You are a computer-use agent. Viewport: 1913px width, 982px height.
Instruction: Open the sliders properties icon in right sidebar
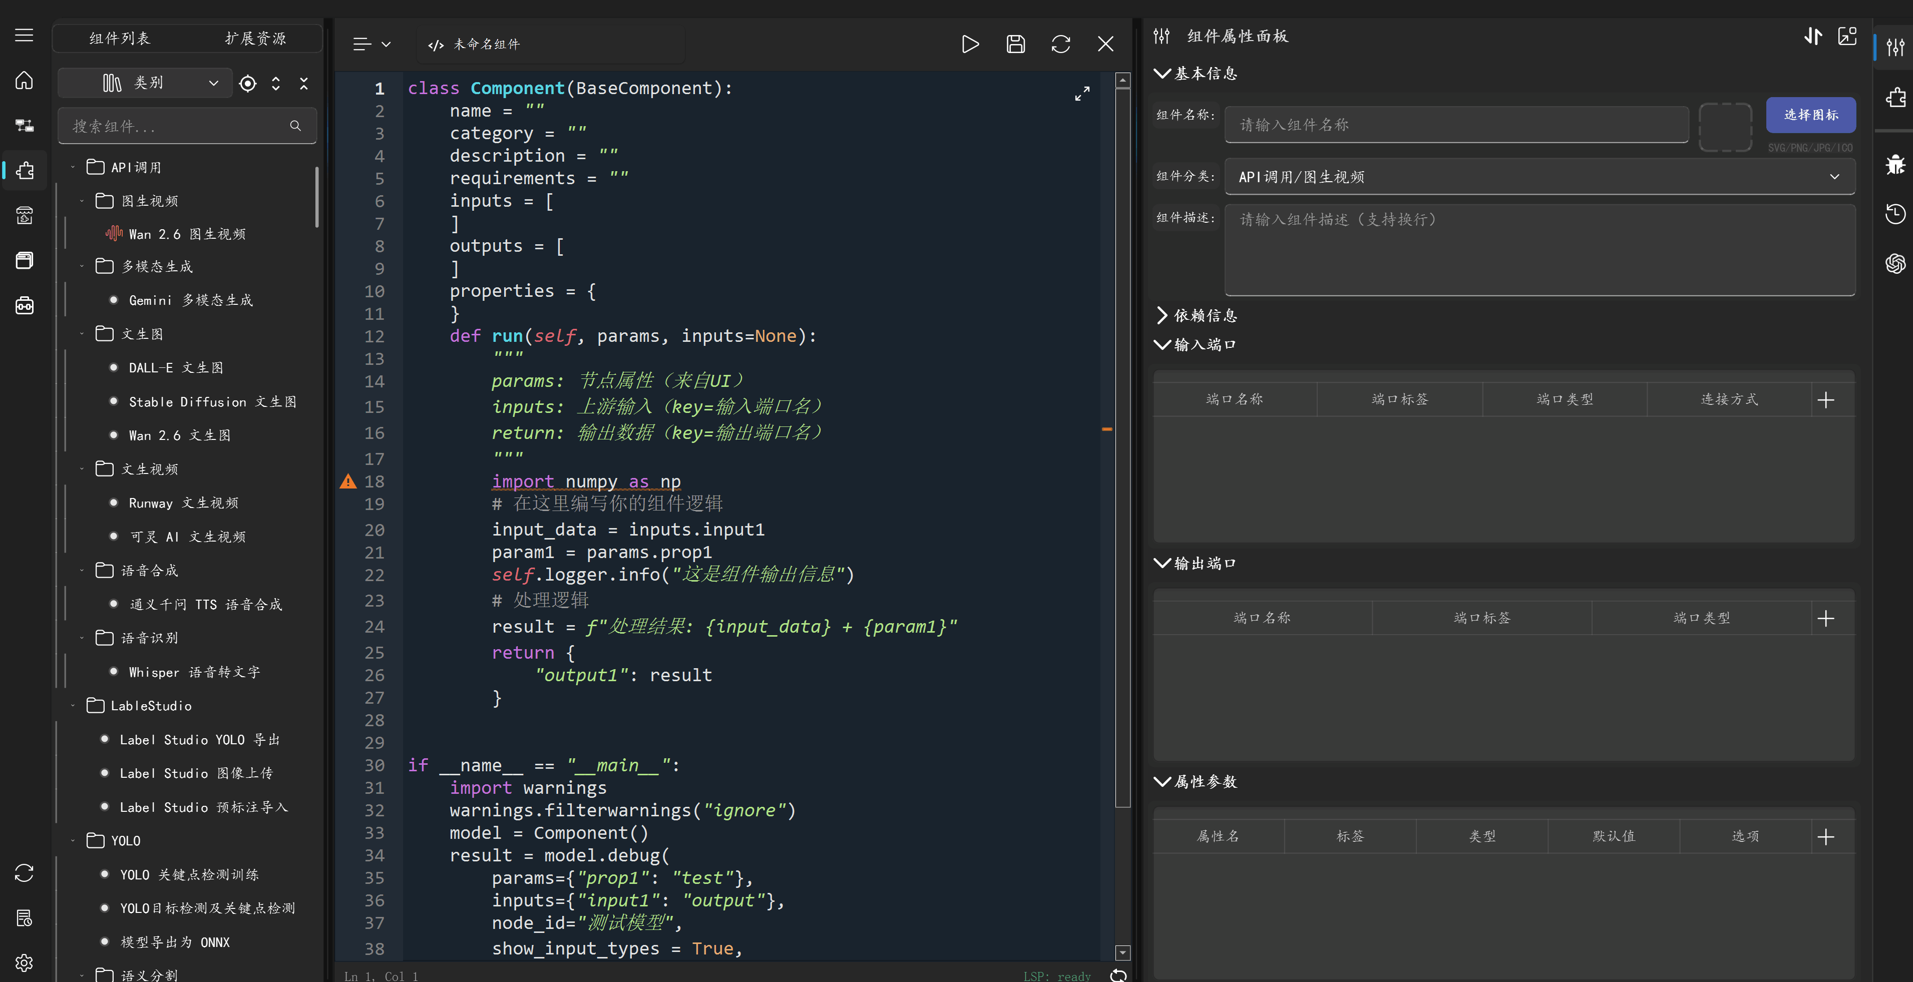coord(1895,48)
